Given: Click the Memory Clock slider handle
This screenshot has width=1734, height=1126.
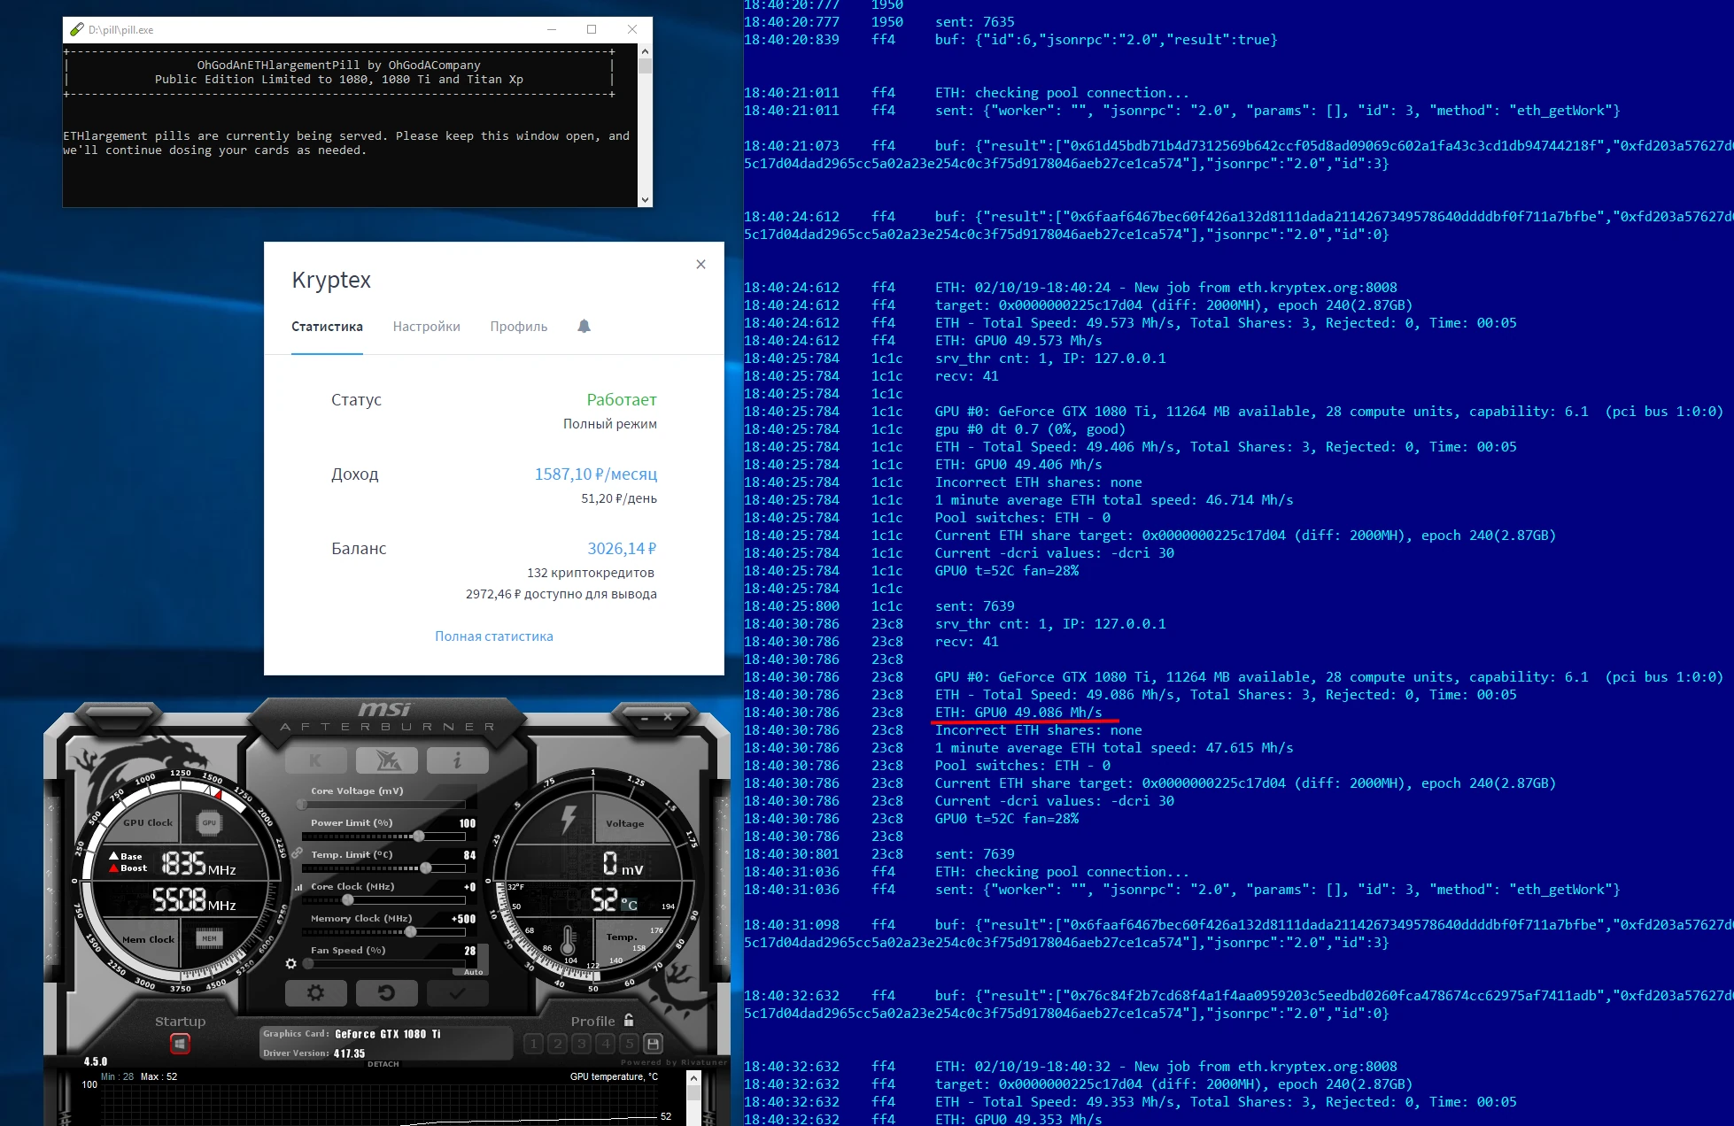Looking at the screenshot, I should tap(410, 931).
